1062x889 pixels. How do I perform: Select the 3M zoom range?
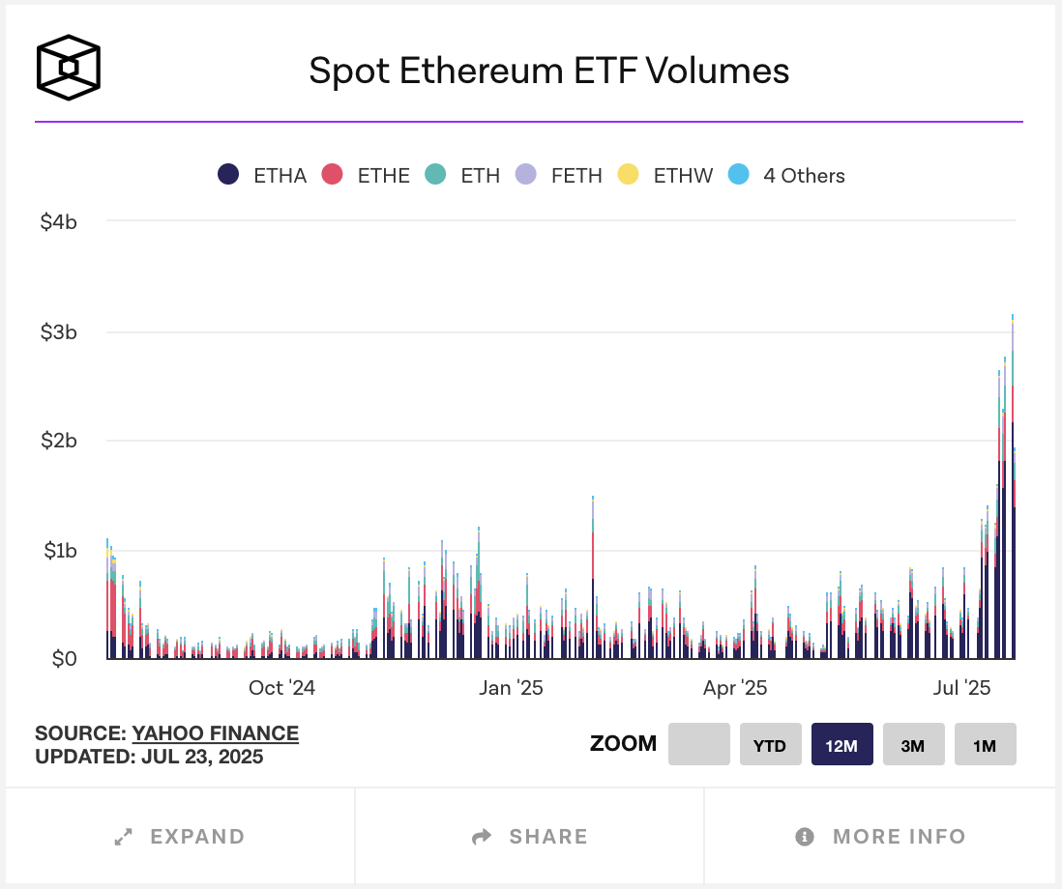(x=913, y=743)
